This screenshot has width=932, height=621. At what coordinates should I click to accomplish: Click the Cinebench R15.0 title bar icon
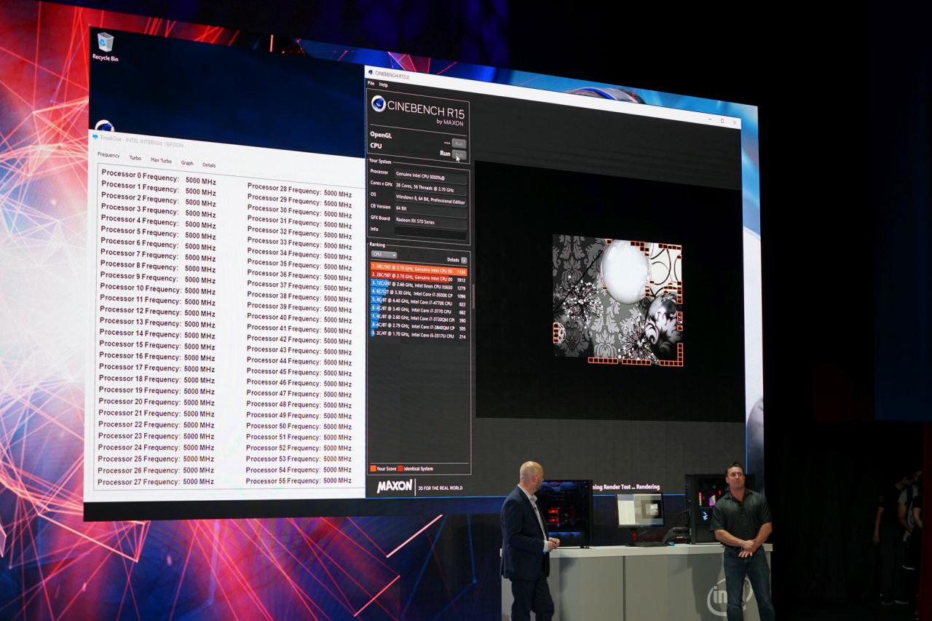point(370,72)
